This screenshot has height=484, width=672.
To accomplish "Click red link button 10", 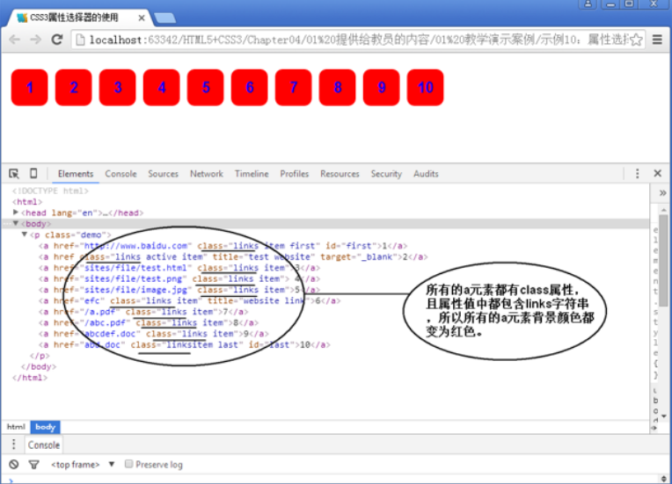I will [x=425, y=87].
